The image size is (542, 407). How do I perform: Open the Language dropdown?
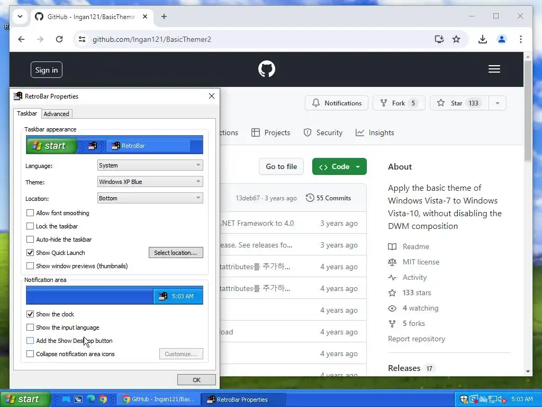(x=150, y=165)
